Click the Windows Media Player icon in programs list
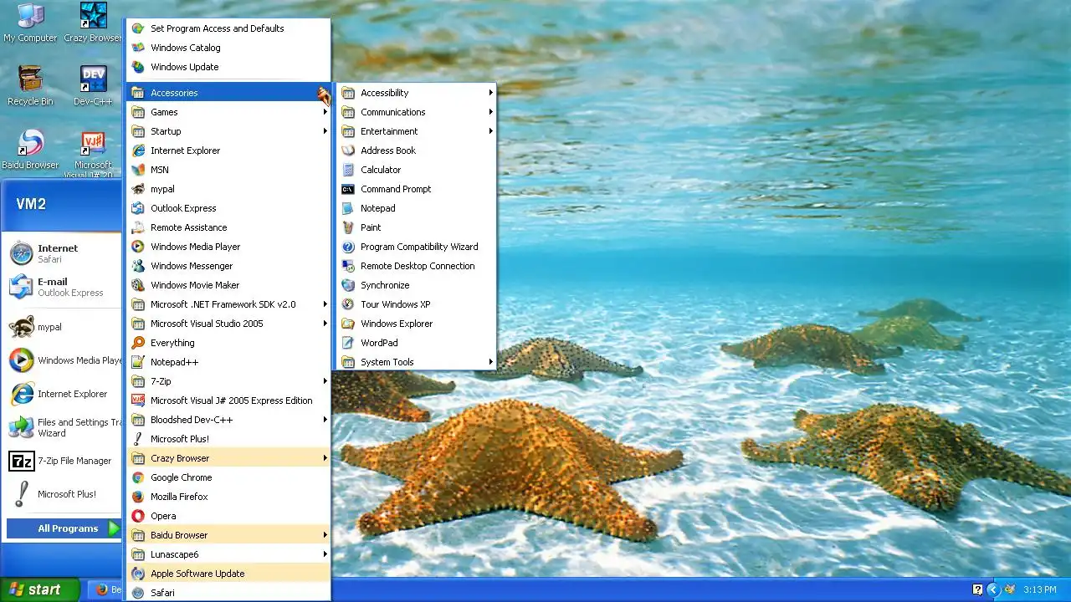1071x602 pixels. 138,247
